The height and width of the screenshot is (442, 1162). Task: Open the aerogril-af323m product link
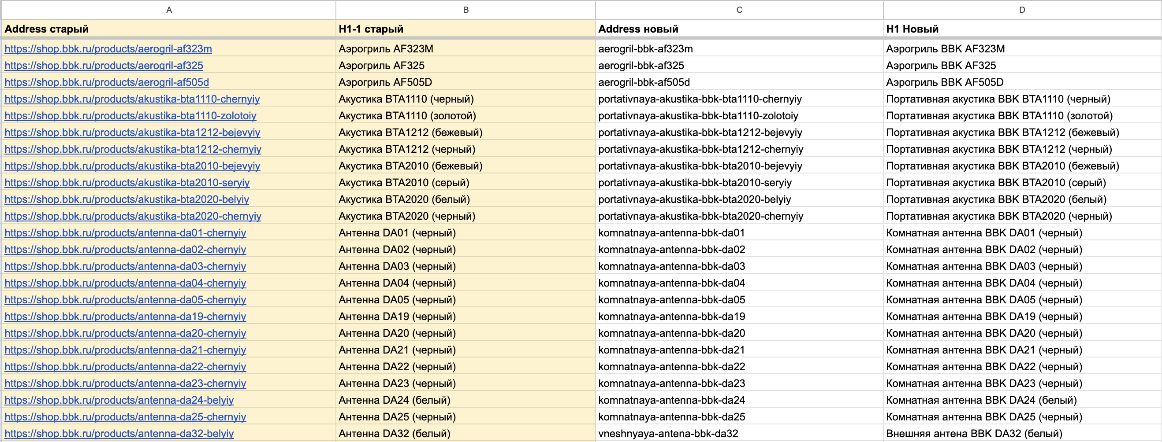108,49
